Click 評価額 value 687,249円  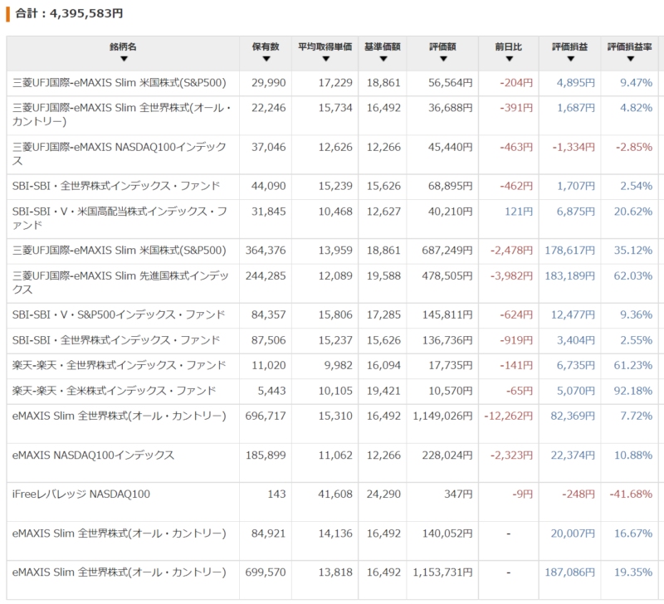coord(447,251)
